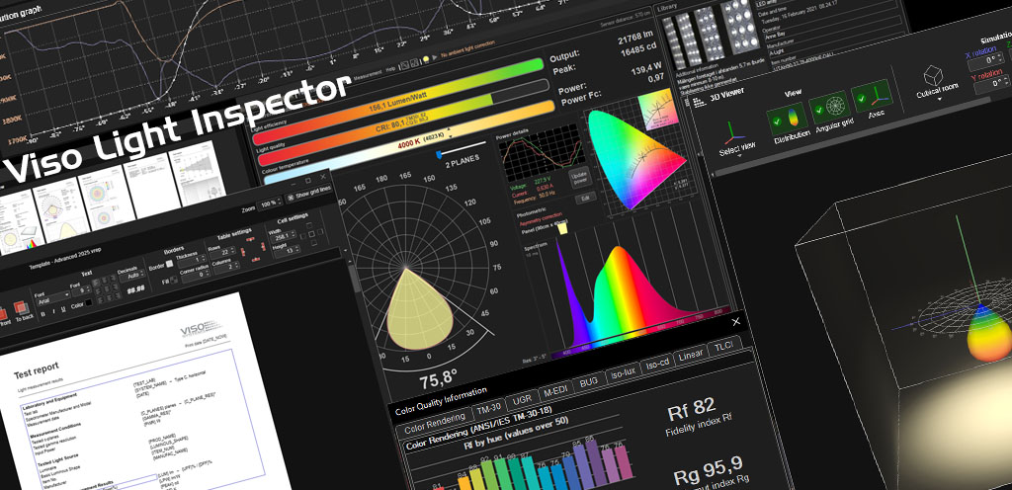Click the yellow panel shape icon under Photometric
The width and height of the screenshot is (1012, 490).
tap(562, 229)
